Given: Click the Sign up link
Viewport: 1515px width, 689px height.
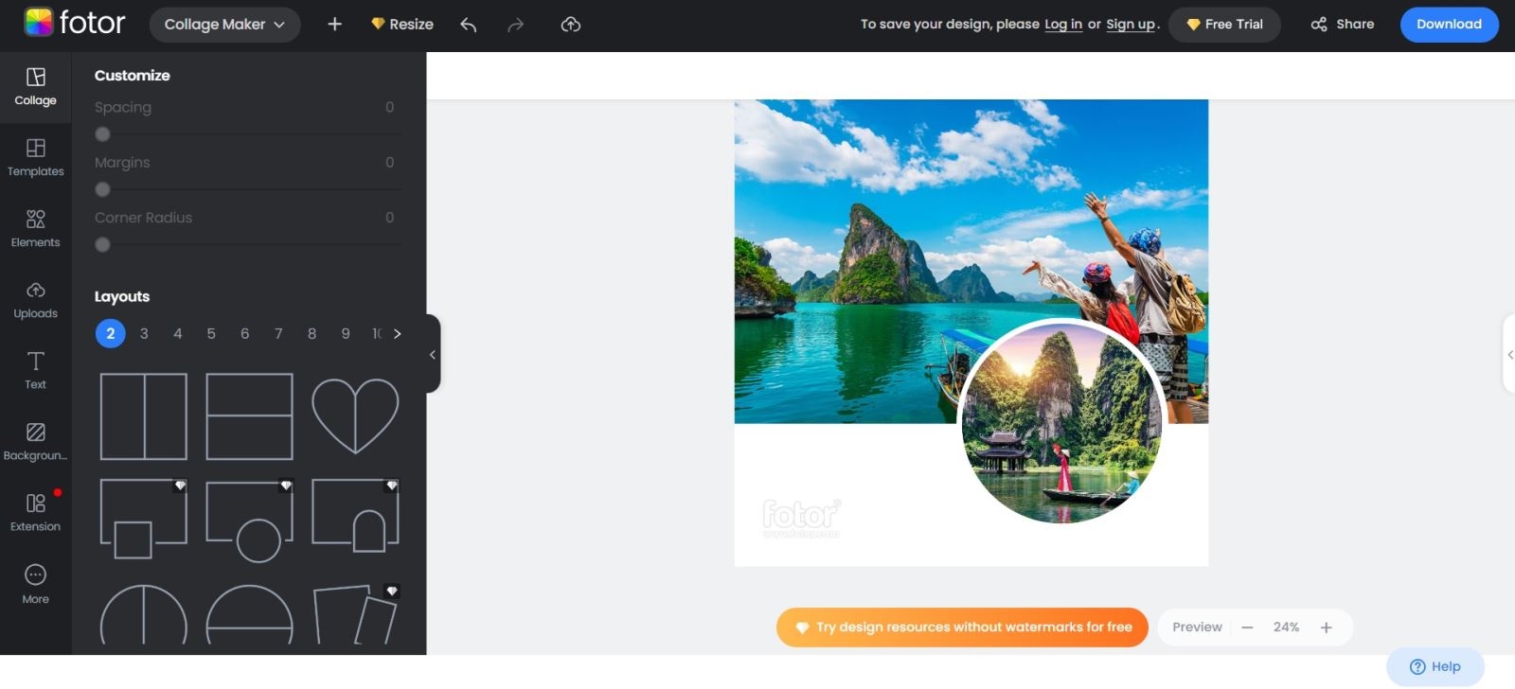Looking at the screenshot, I should tap(1131, 25).
